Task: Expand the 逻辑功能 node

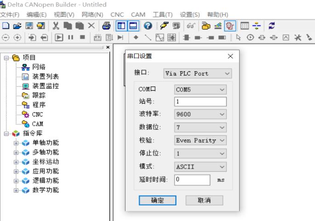Action: [16, 181]
